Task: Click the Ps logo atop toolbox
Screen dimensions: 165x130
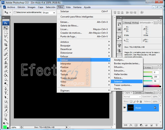Action: click(x=6, y=23)
